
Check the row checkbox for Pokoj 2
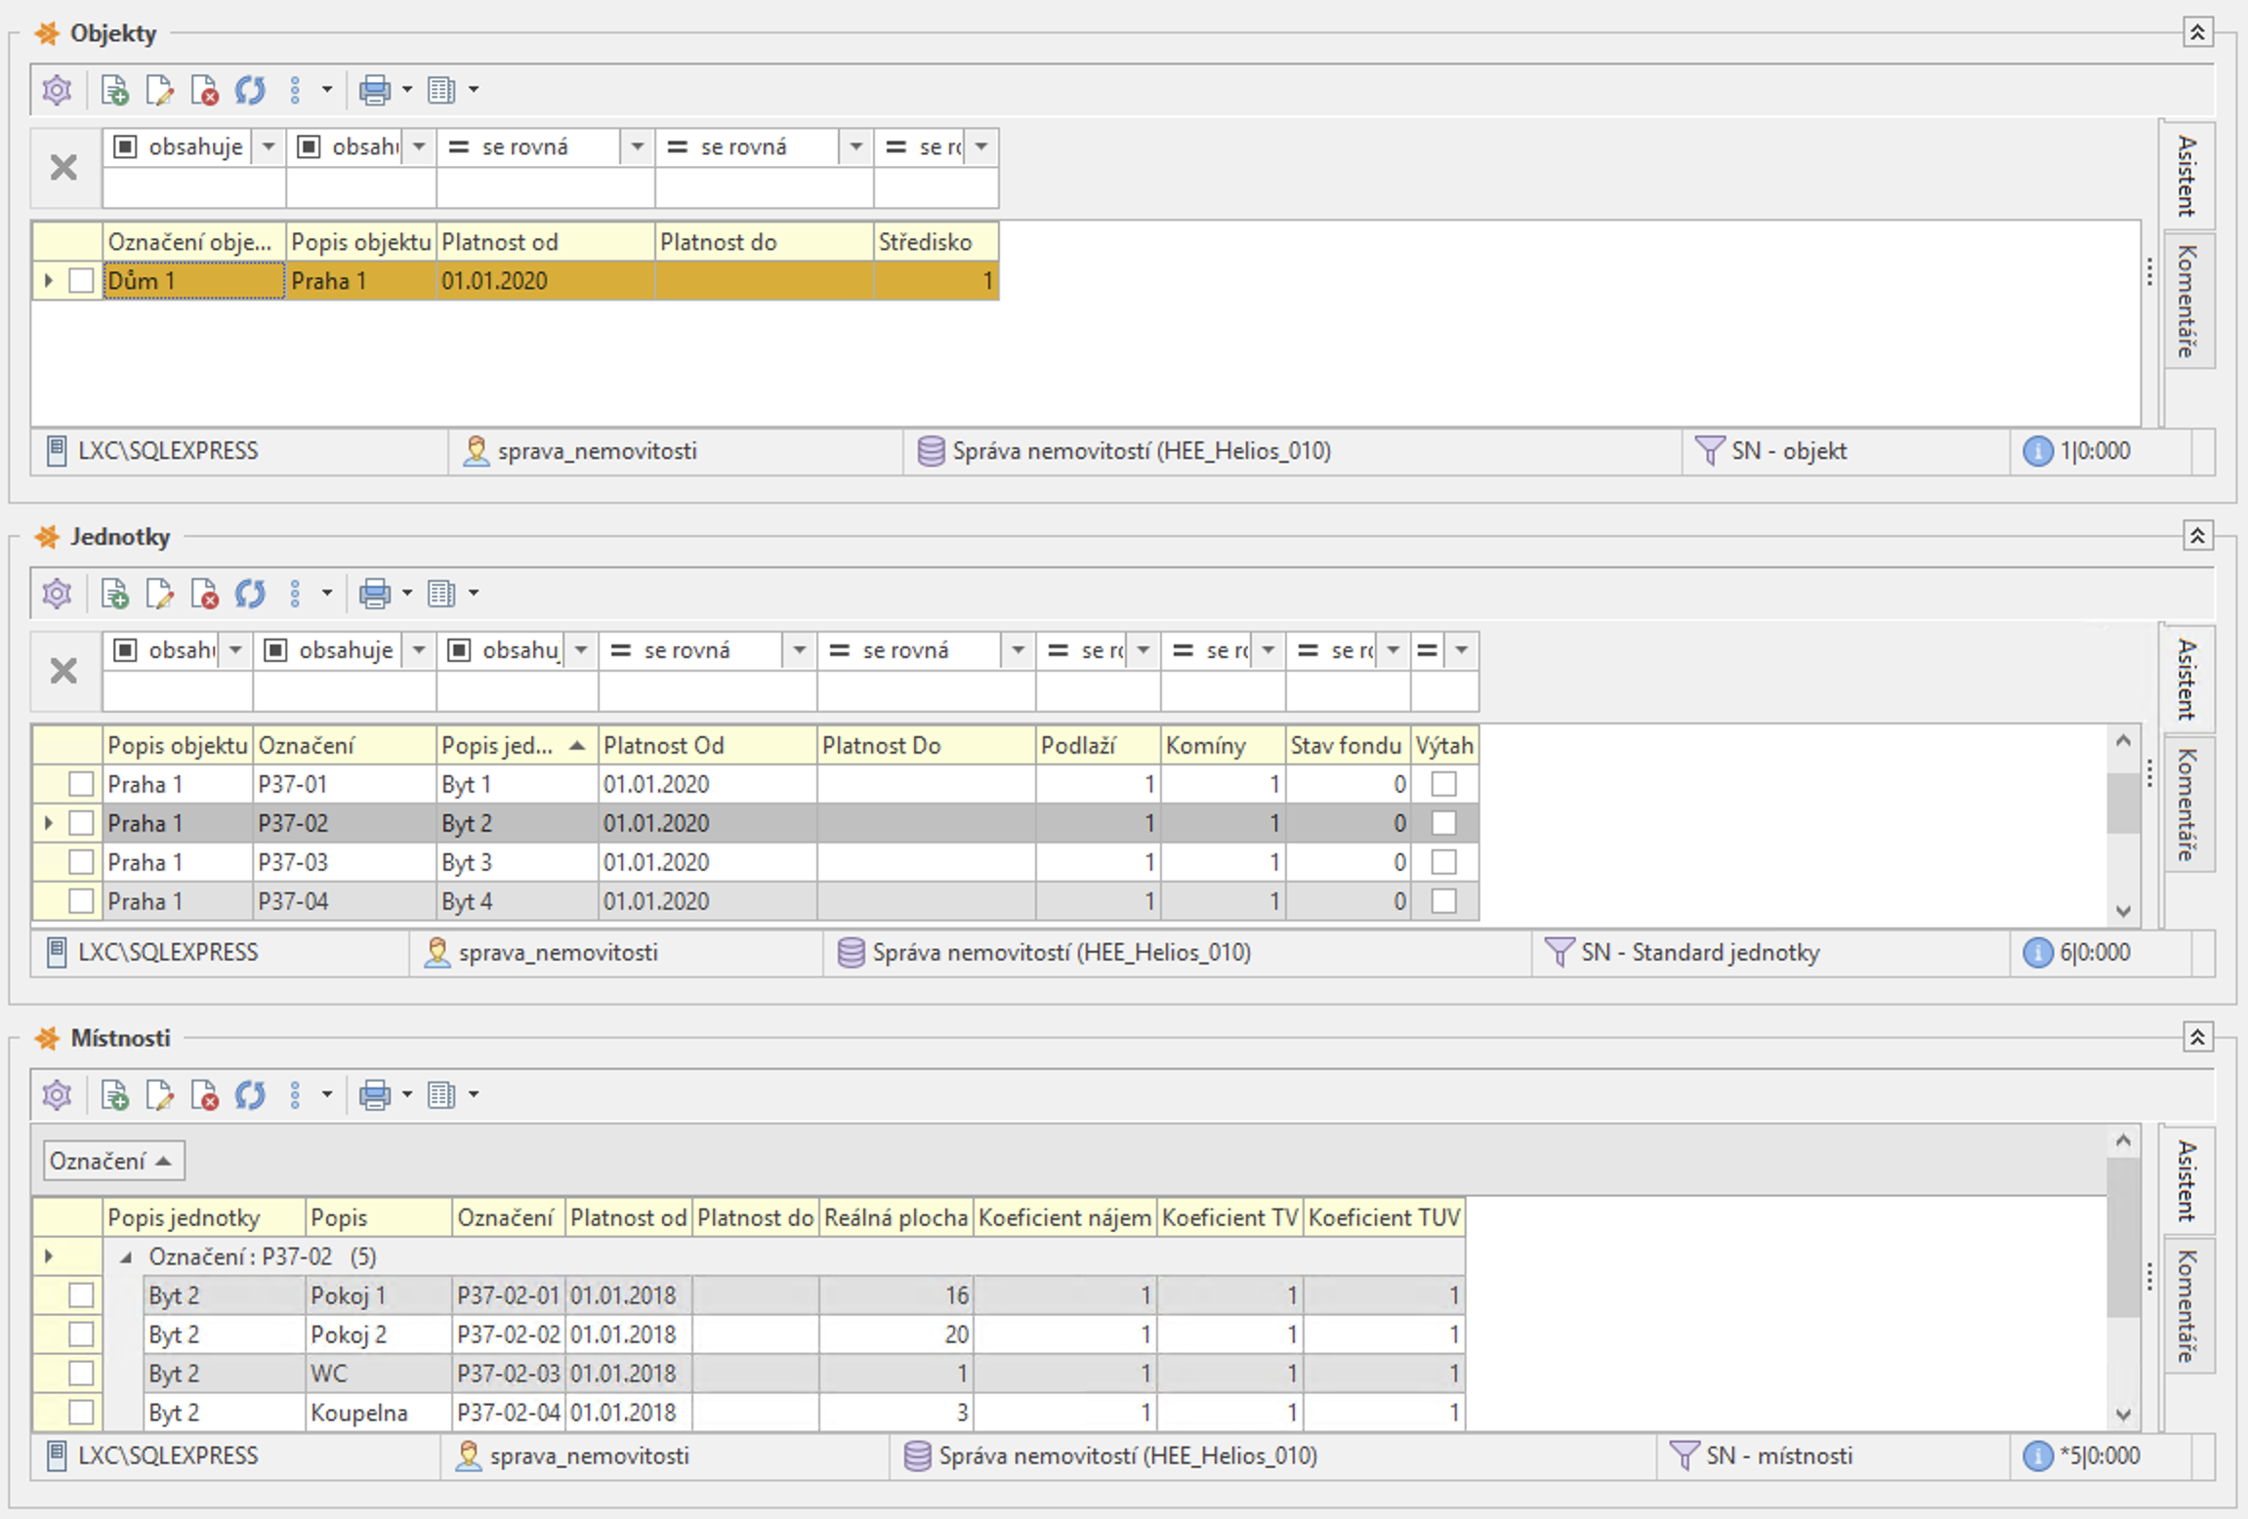pyautogui.click(x=81, y=1334)
